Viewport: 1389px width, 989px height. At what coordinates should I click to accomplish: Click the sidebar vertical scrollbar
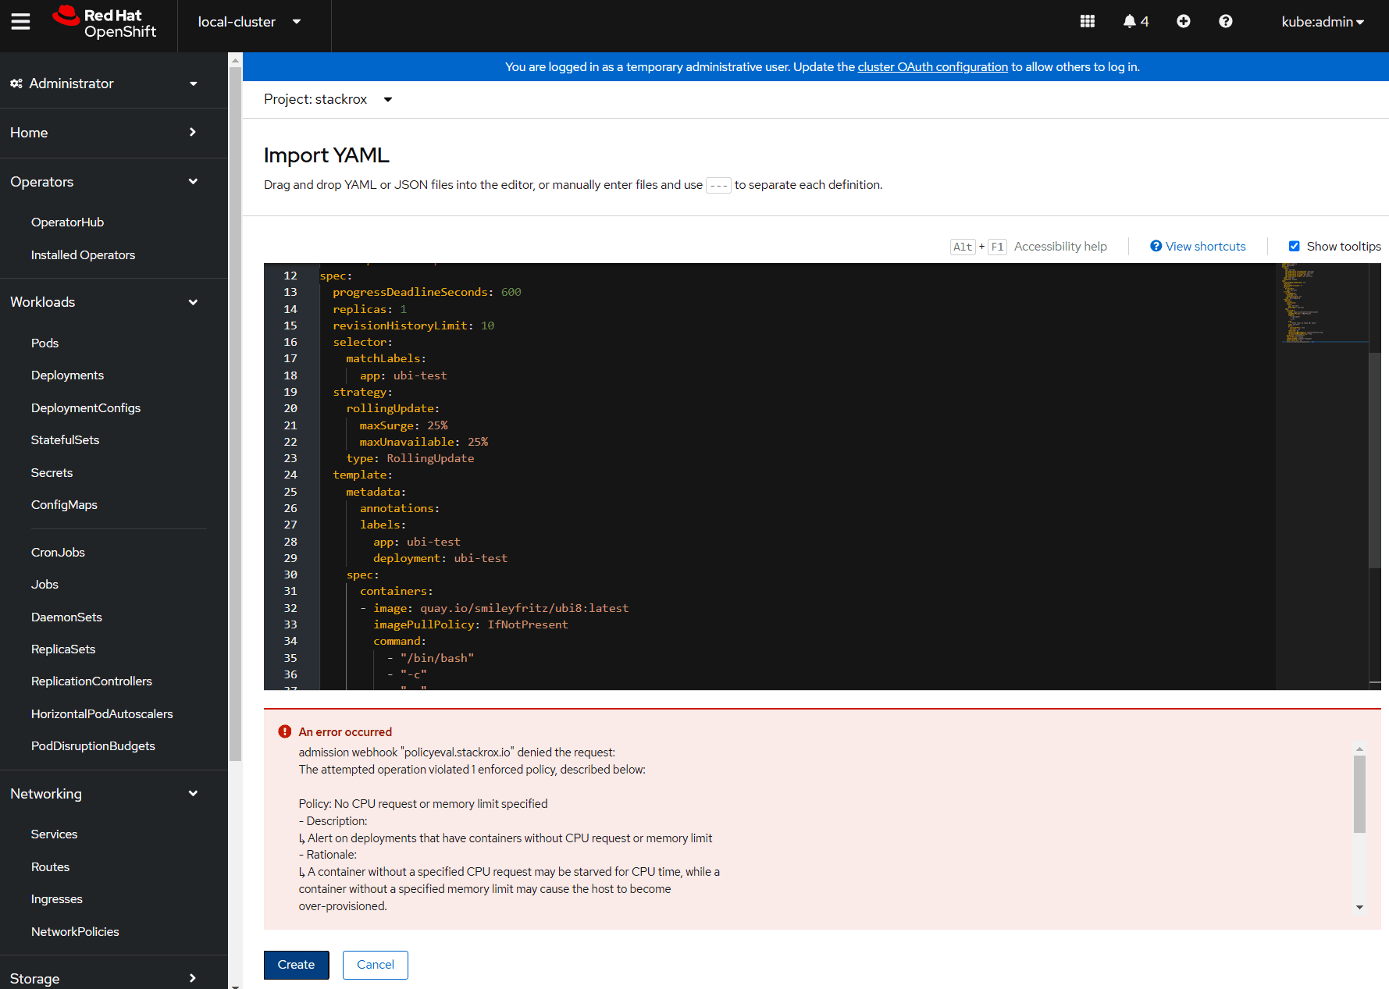(x=235, y=414)
